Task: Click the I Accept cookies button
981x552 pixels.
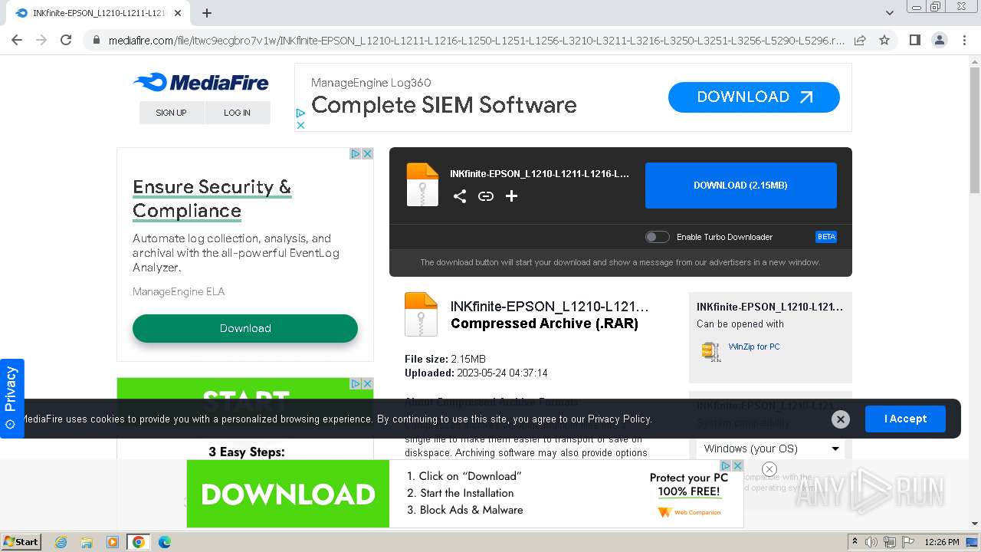Action: coord(905,419)
